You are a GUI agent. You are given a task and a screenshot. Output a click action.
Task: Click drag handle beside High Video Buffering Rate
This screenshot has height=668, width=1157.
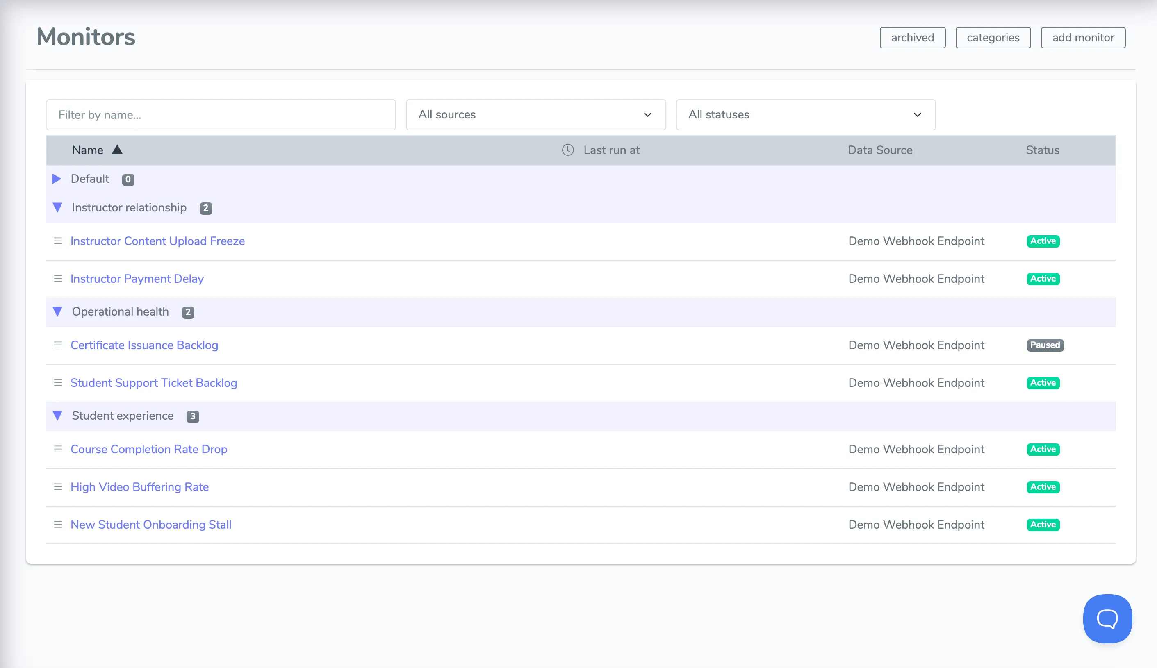pos(58,487)
